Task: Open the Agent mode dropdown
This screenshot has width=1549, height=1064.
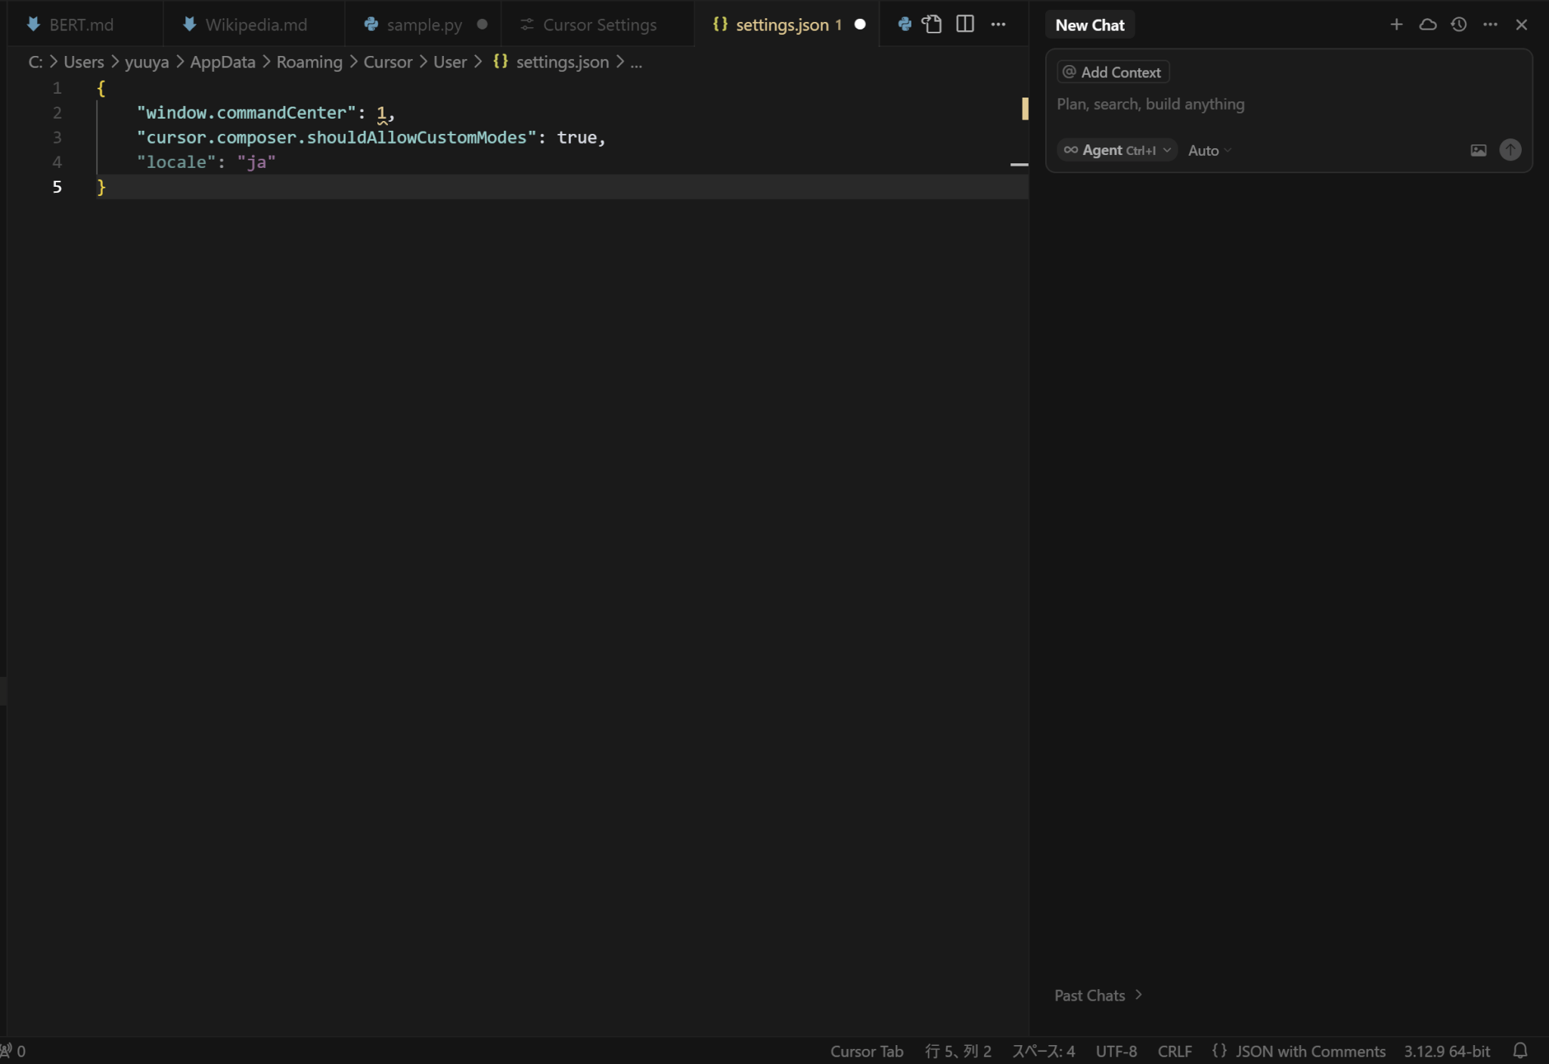Action: [x=1117, y=150]
